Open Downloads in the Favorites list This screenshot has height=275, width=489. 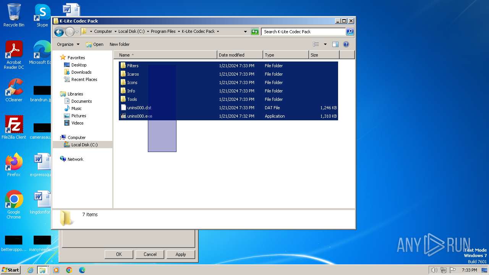[81, 72]
